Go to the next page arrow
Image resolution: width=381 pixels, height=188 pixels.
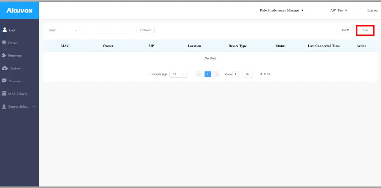point(217,74)
